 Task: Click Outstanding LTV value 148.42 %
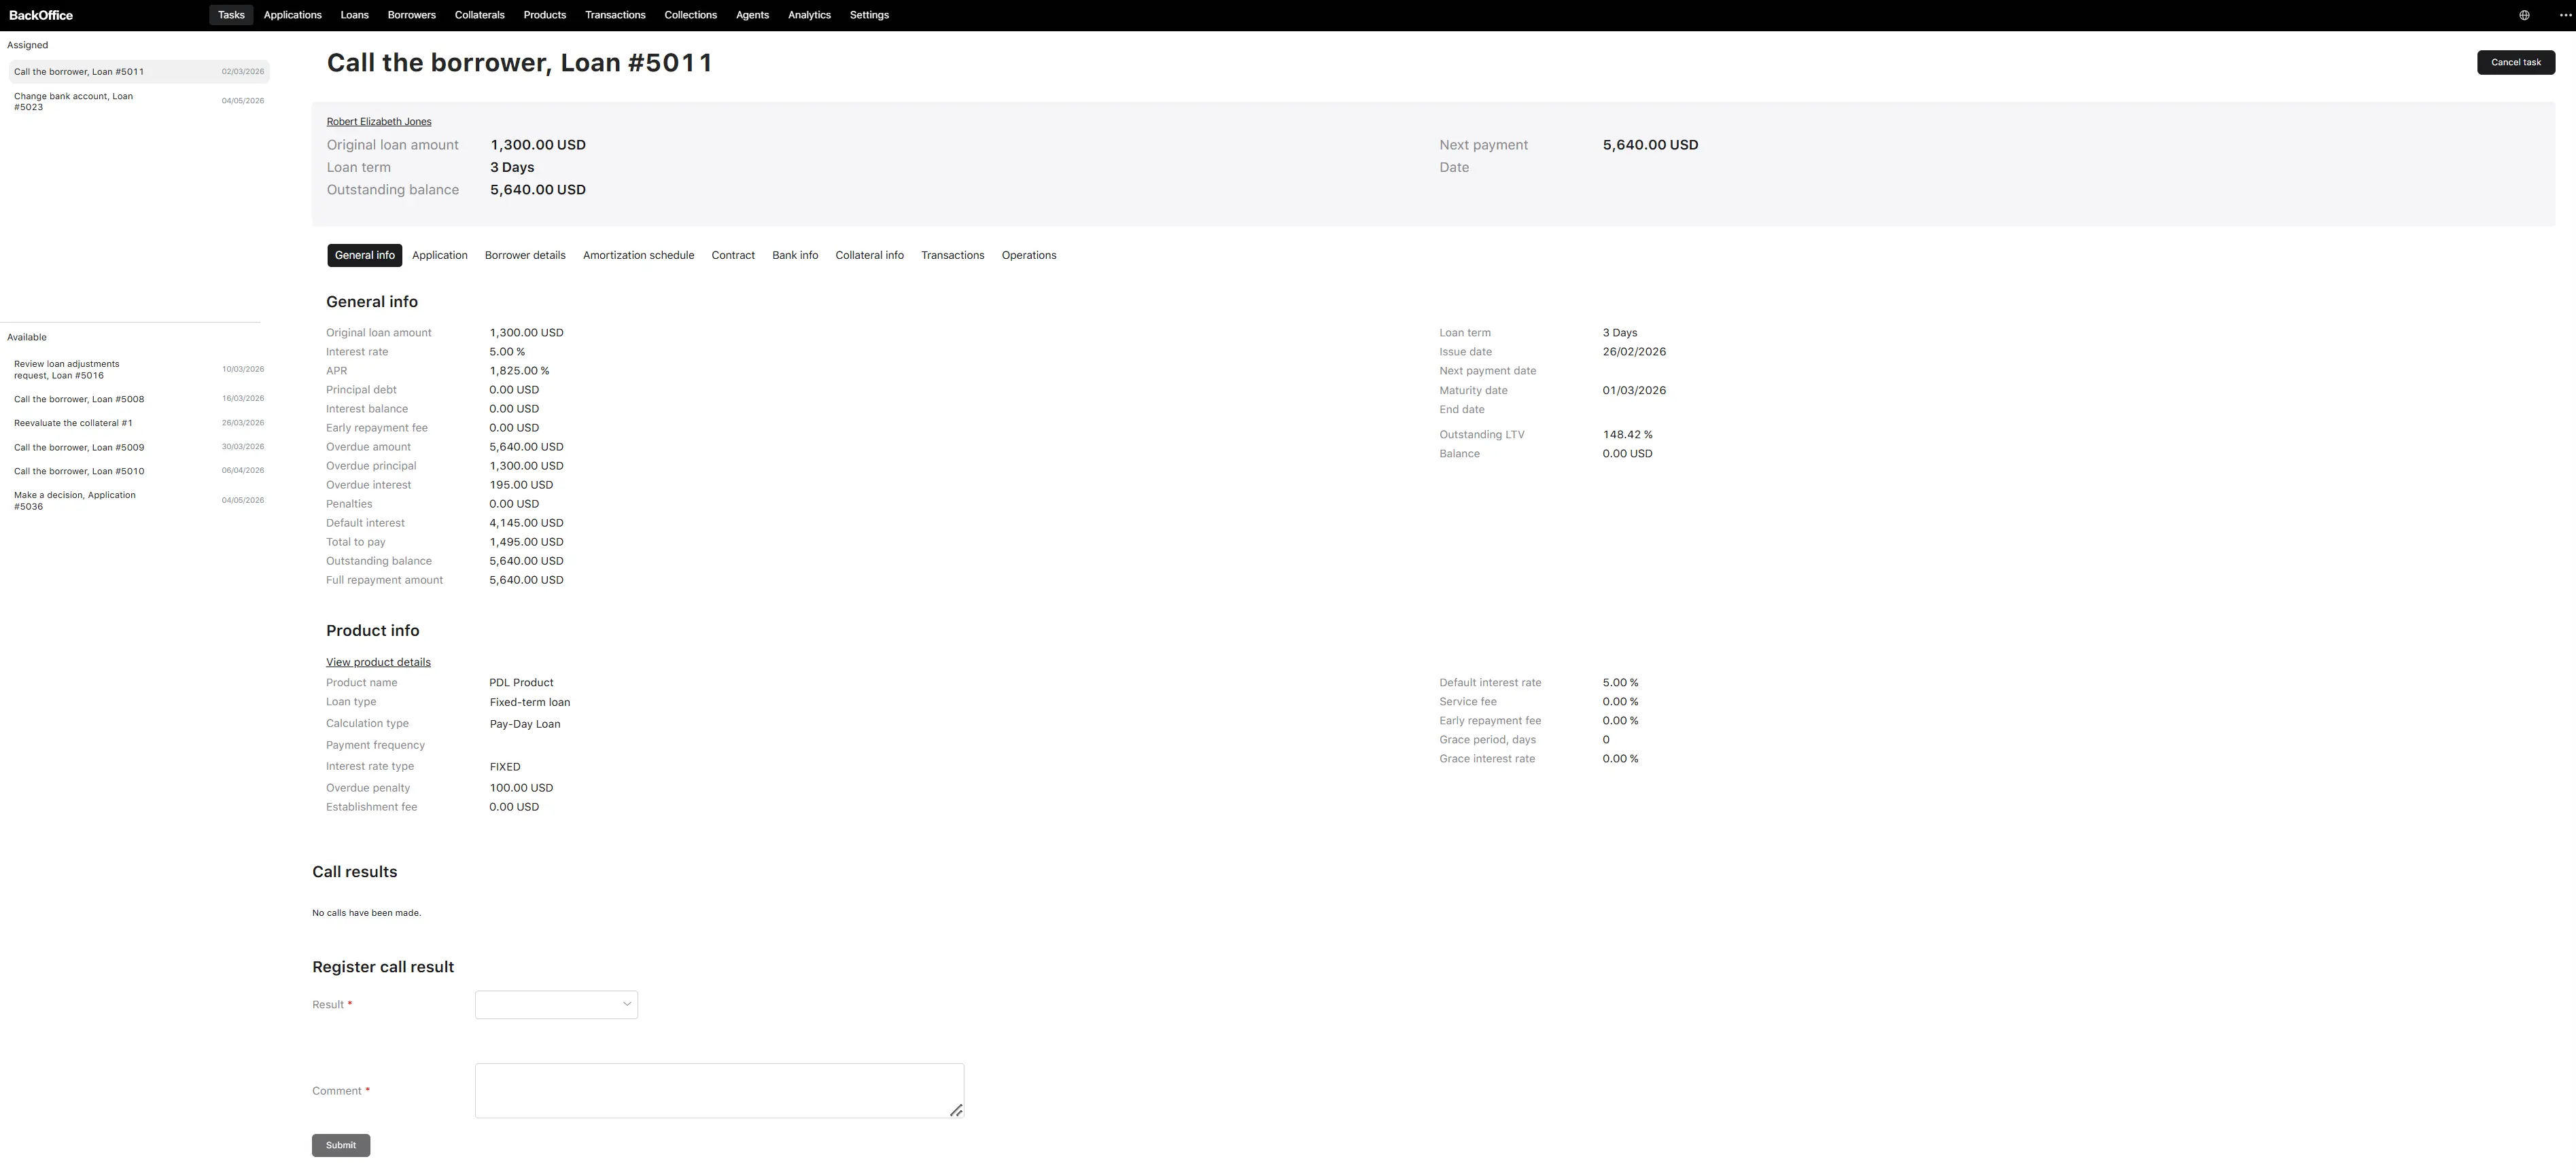[1627, 435]
